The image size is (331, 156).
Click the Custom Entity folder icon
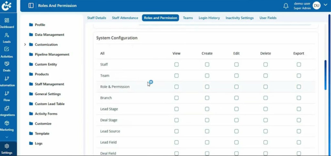pyautogui.click(x=31, y=64)
